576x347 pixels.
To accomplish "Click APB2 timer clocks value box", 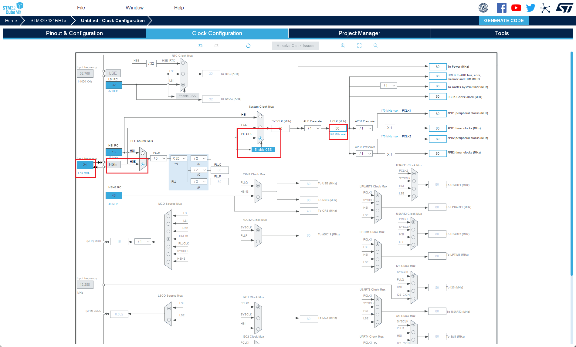I will coord(438,153).
